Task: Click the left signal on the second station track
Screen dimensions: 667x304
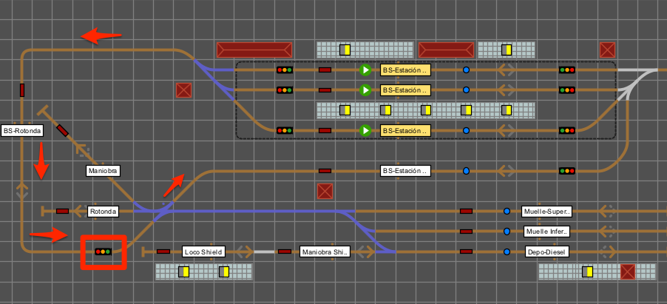Action: pyautogui.click(x=284, y=89)
